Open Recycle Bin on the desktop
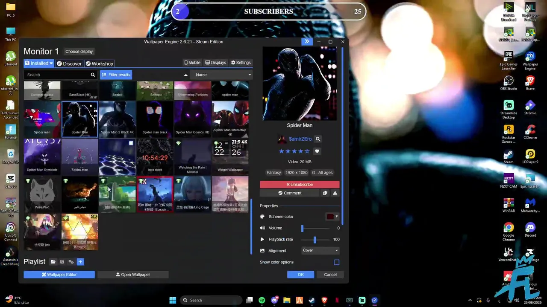This screenshot has width=547, height=307. pyautogui.click(x=10, y=156)
